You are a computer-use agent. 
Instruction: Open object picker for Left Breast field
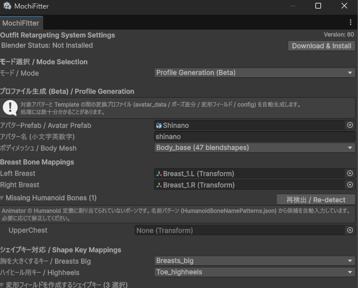point(350,173)
